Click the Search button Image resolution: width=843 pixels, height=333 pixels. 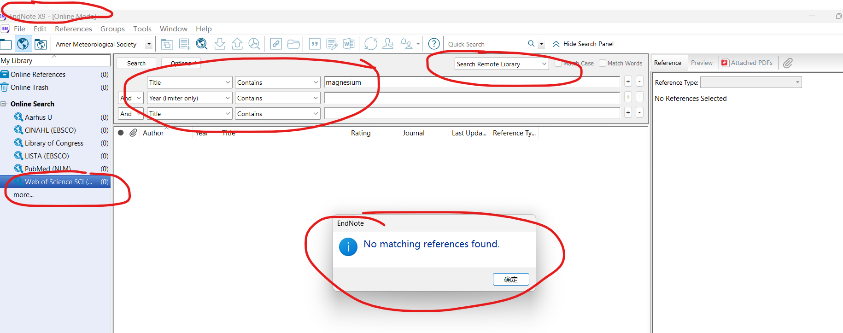(x=136, y=63)
